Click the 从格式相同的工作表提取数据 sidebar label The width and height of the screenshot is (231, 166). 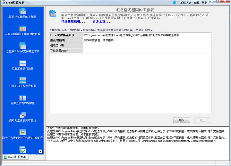click(22, 34)
